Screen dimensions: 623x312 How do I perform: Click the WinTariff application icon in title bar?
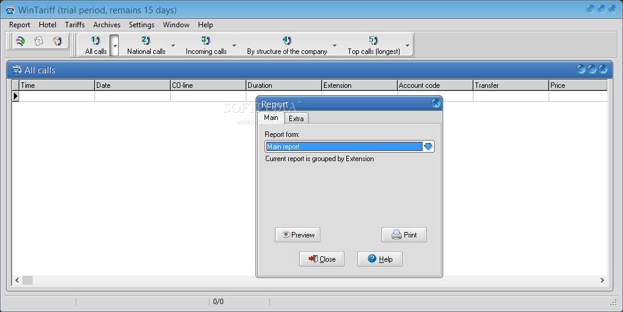pos(10,10)
